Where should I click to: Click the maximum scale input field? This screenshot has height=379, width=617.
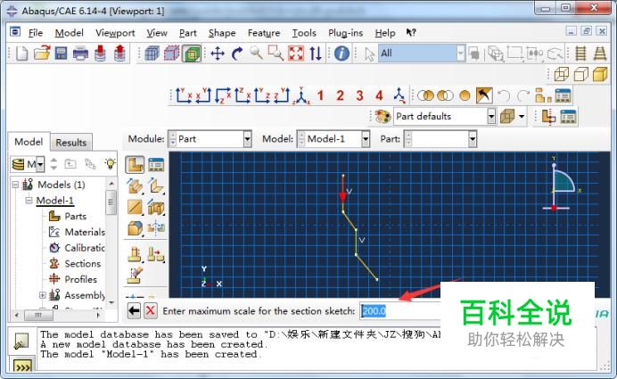(x=399, y=311)
